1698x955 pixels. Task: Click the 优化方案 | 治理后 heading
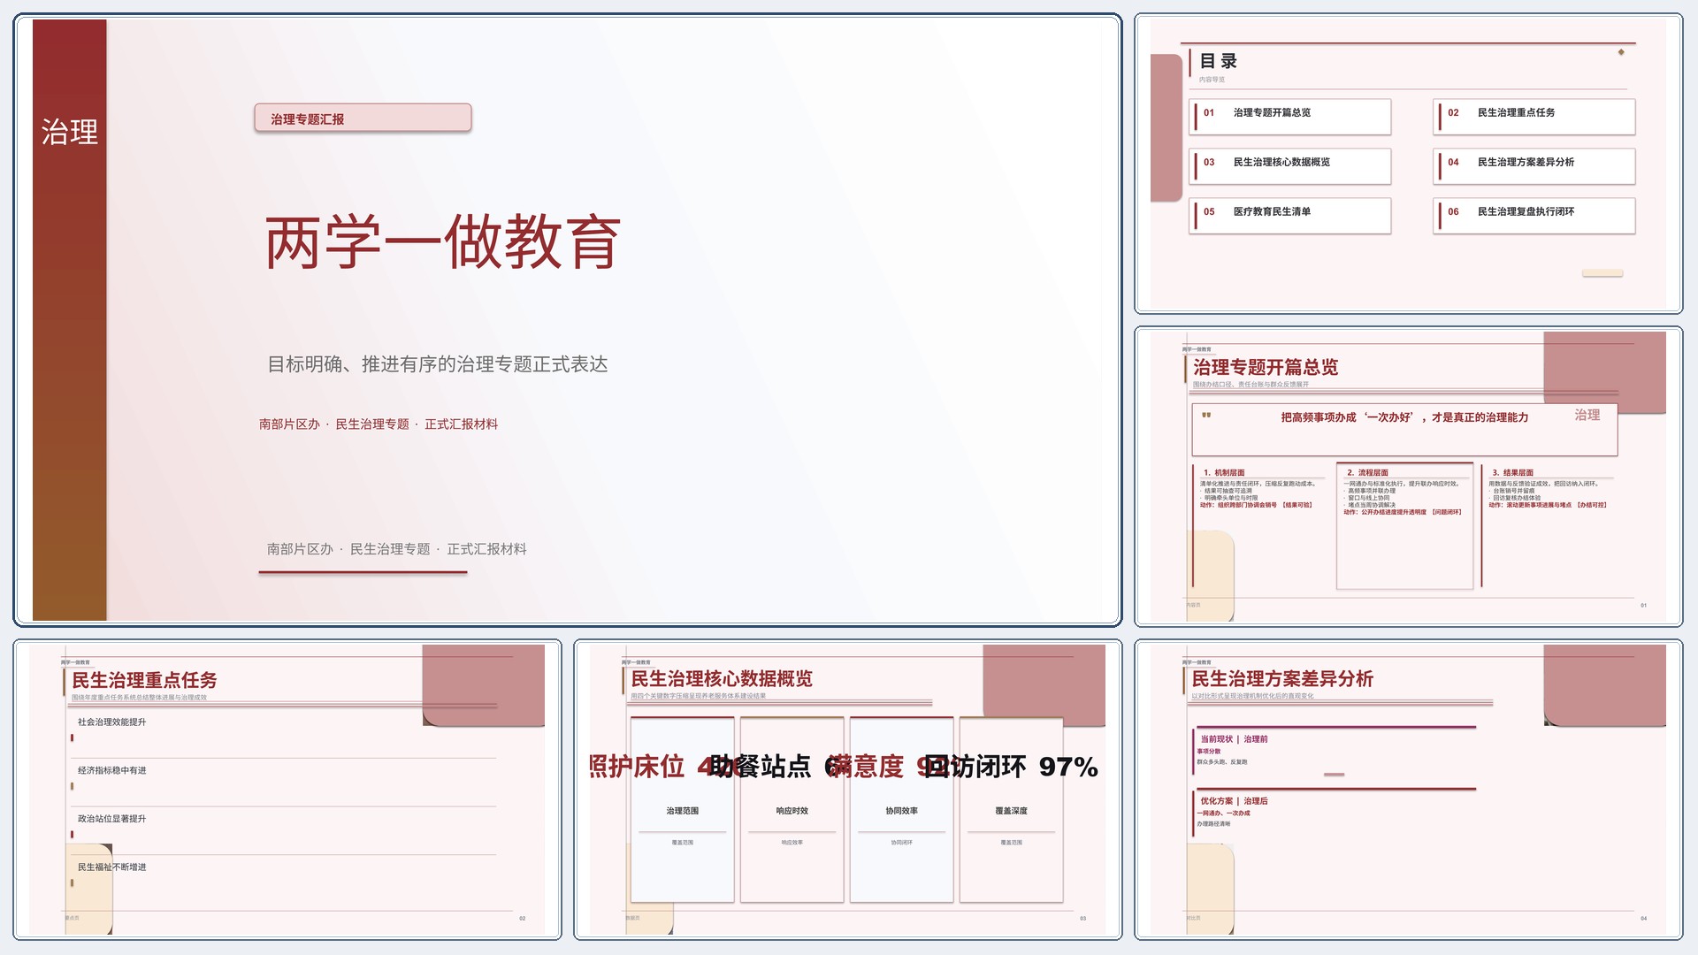(1234, 801)
